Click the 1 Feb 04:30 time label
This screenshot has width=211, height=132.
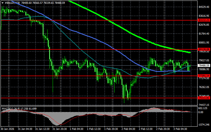(x=76, y=129)
